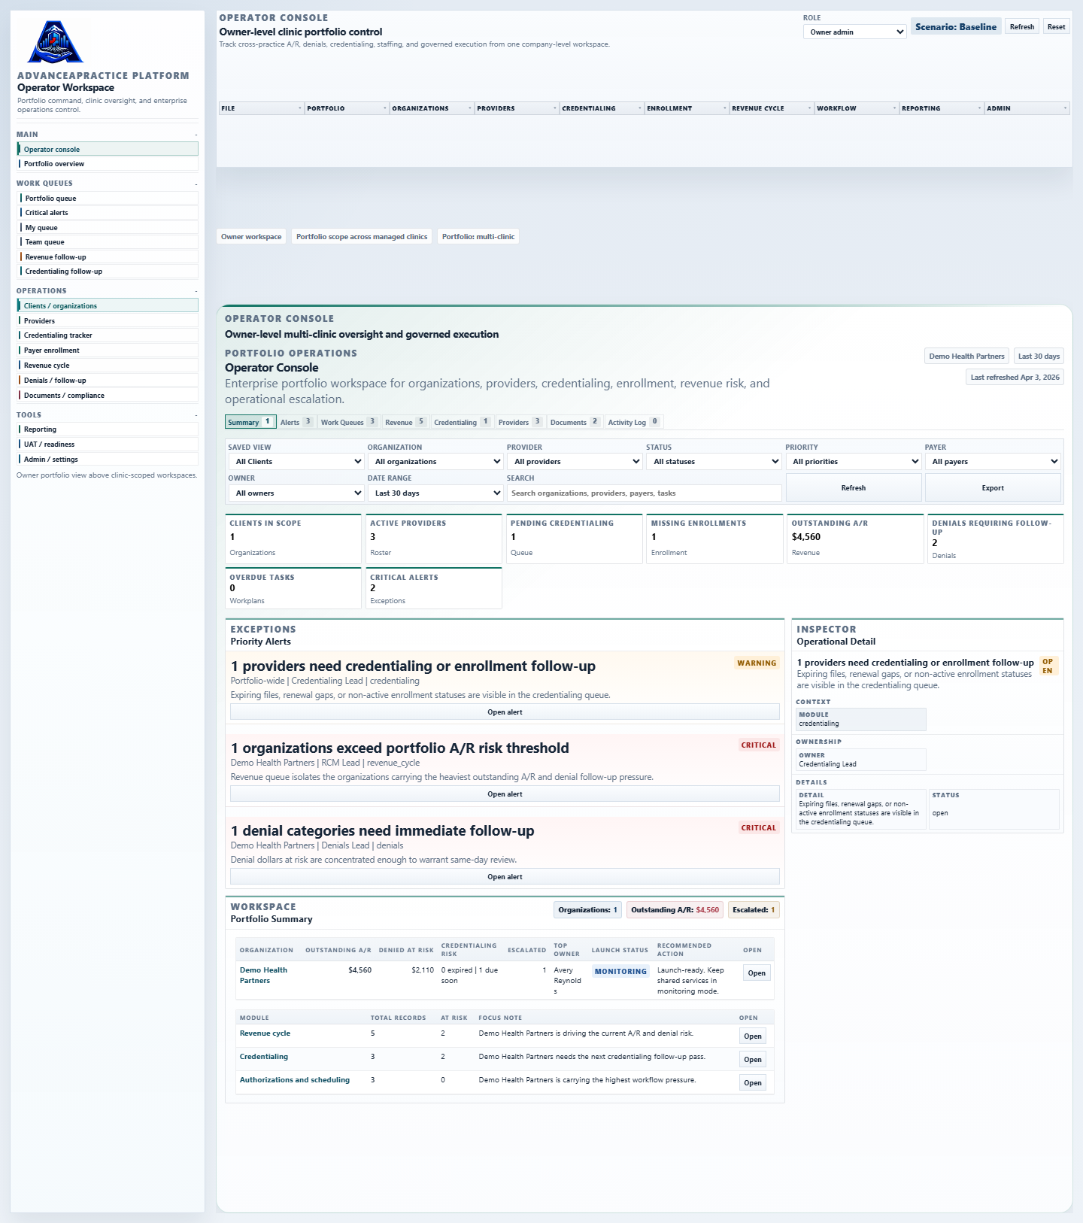
Task: Open Critical alerts in the sidebar
Action: click(x=108, y=213)
